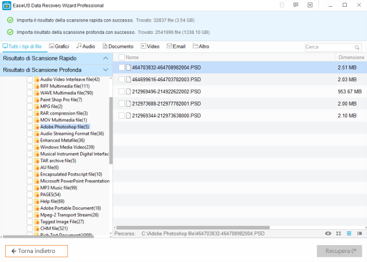Select checkbox for 464703832-464708982004.PSD

pos(121,67)
